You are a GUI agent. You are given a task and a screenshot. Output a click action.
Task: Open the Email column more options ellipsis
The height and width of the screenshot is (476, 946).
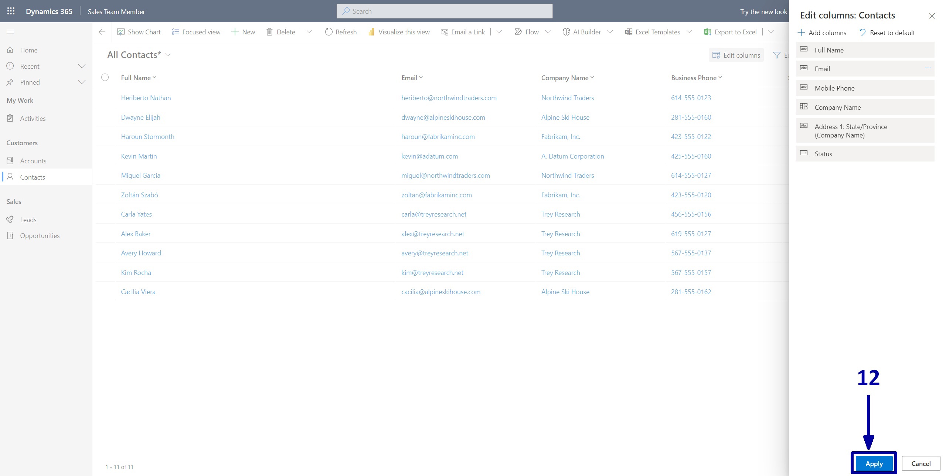[x=928, y=68]
